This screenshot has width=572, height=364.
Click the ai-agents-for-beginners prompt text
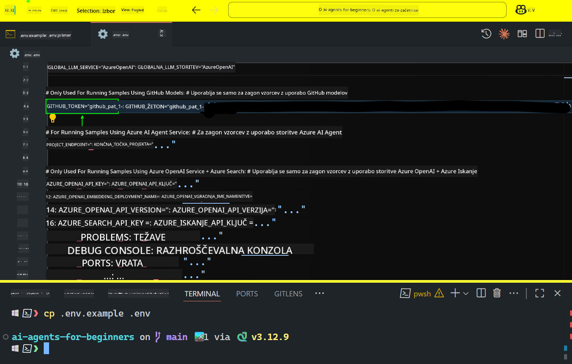pyautogui.click(x=73, y=337)
